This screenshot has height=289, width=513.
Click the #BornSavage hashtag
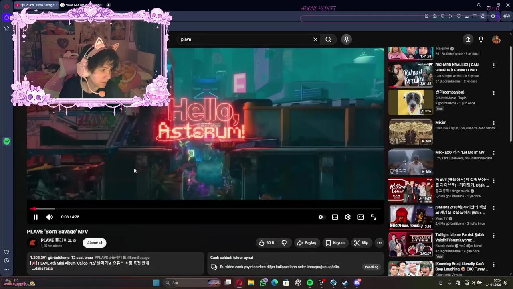(x=138, y=258)
